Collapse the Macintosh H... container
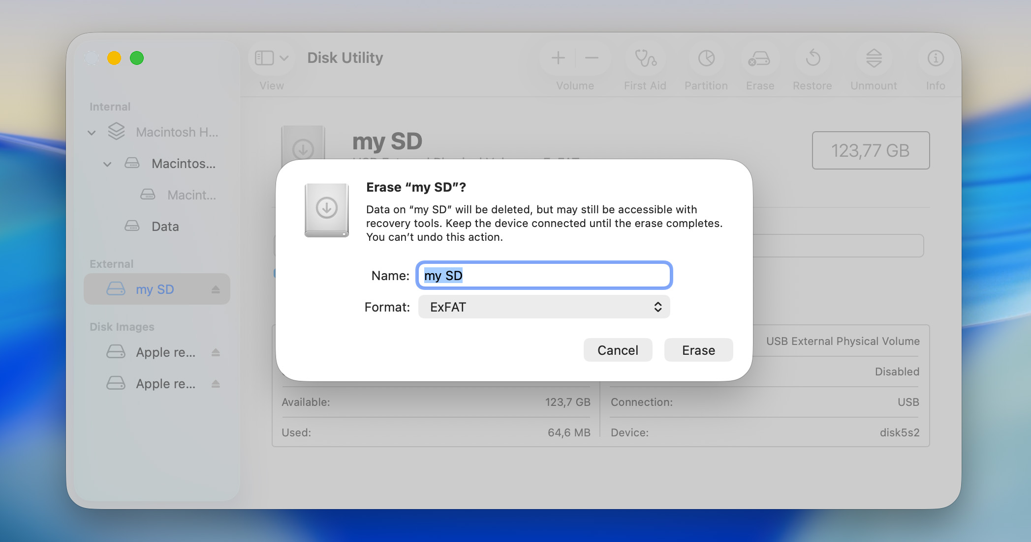1031x542 pixels. pos(92,133)
